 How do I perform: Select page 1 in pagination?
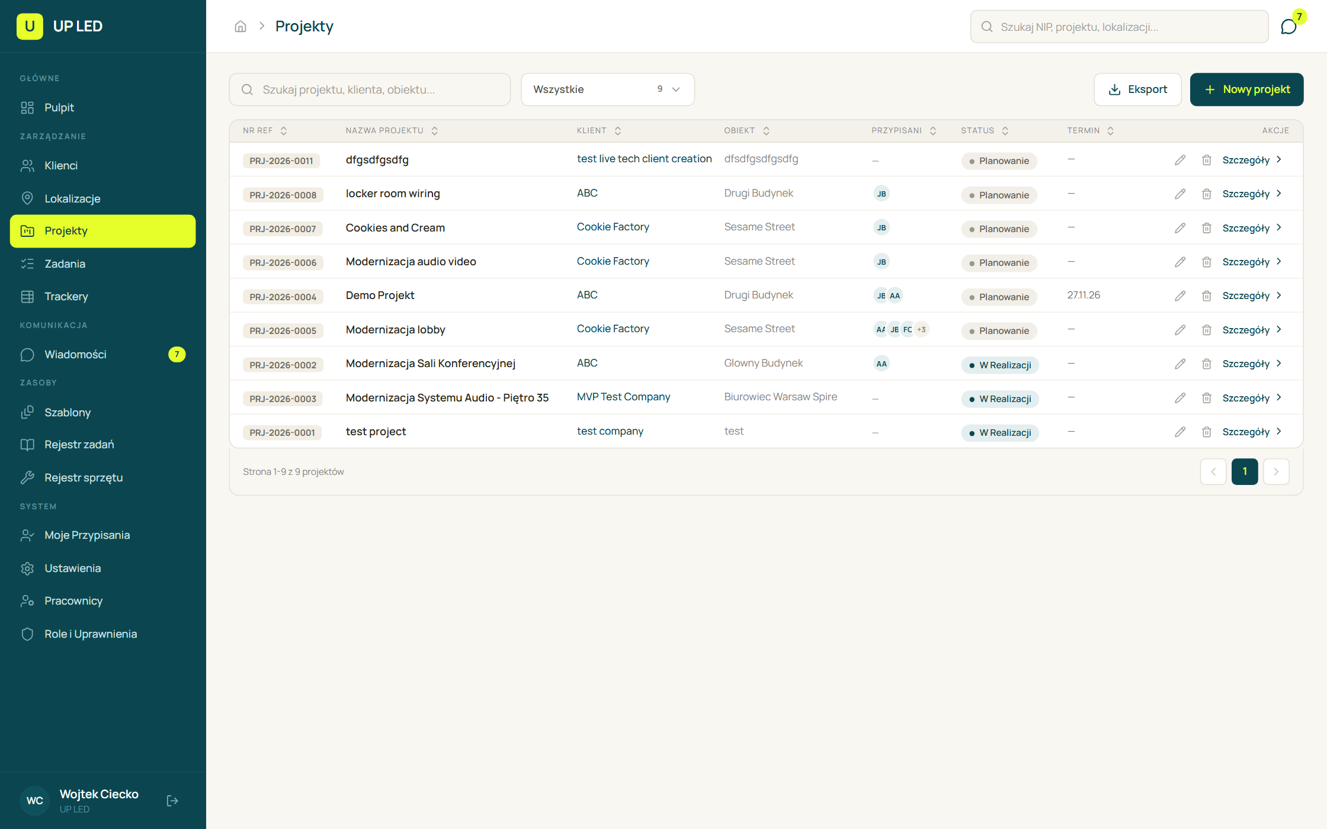point(1245,472)
